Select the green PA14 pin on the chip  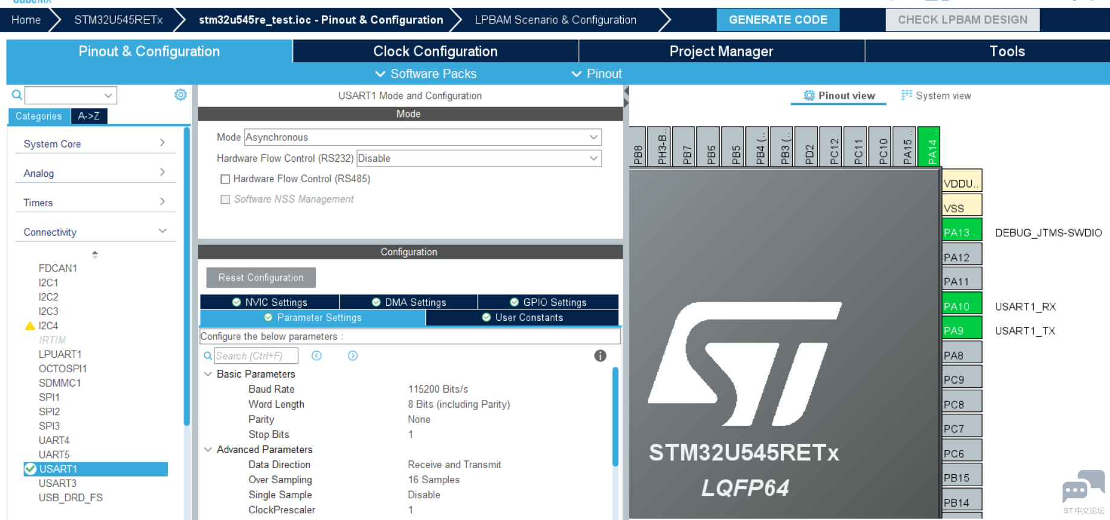929,147
